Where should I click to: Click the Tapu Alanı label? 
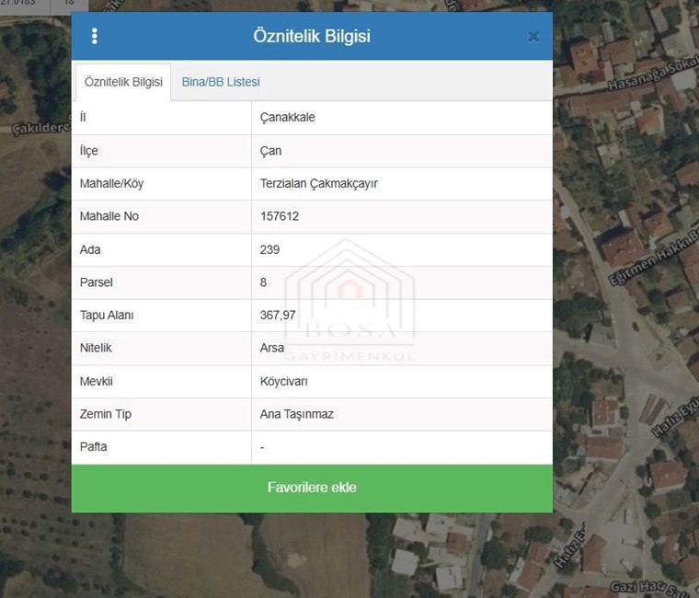[x=107, y=316]
